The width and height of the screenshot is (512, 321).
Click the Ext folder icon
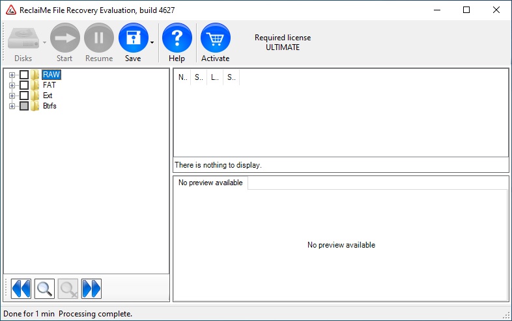click(35, 96)
